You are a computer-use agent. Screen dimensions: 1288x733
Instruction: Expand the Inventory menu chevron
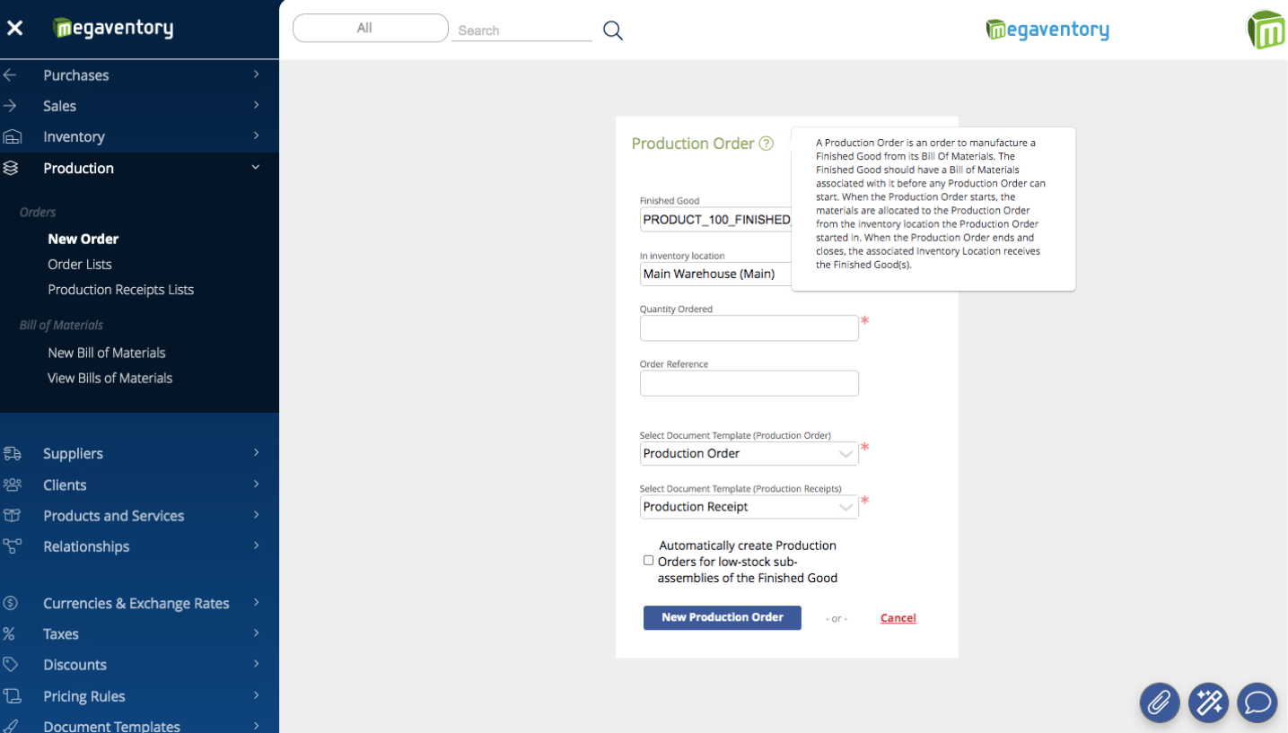[256, 135]
